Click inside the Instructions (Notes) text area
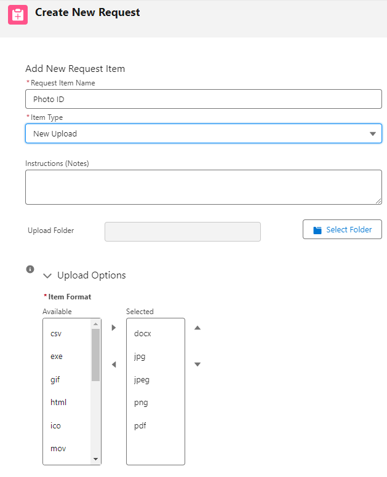 pos(203,187)
